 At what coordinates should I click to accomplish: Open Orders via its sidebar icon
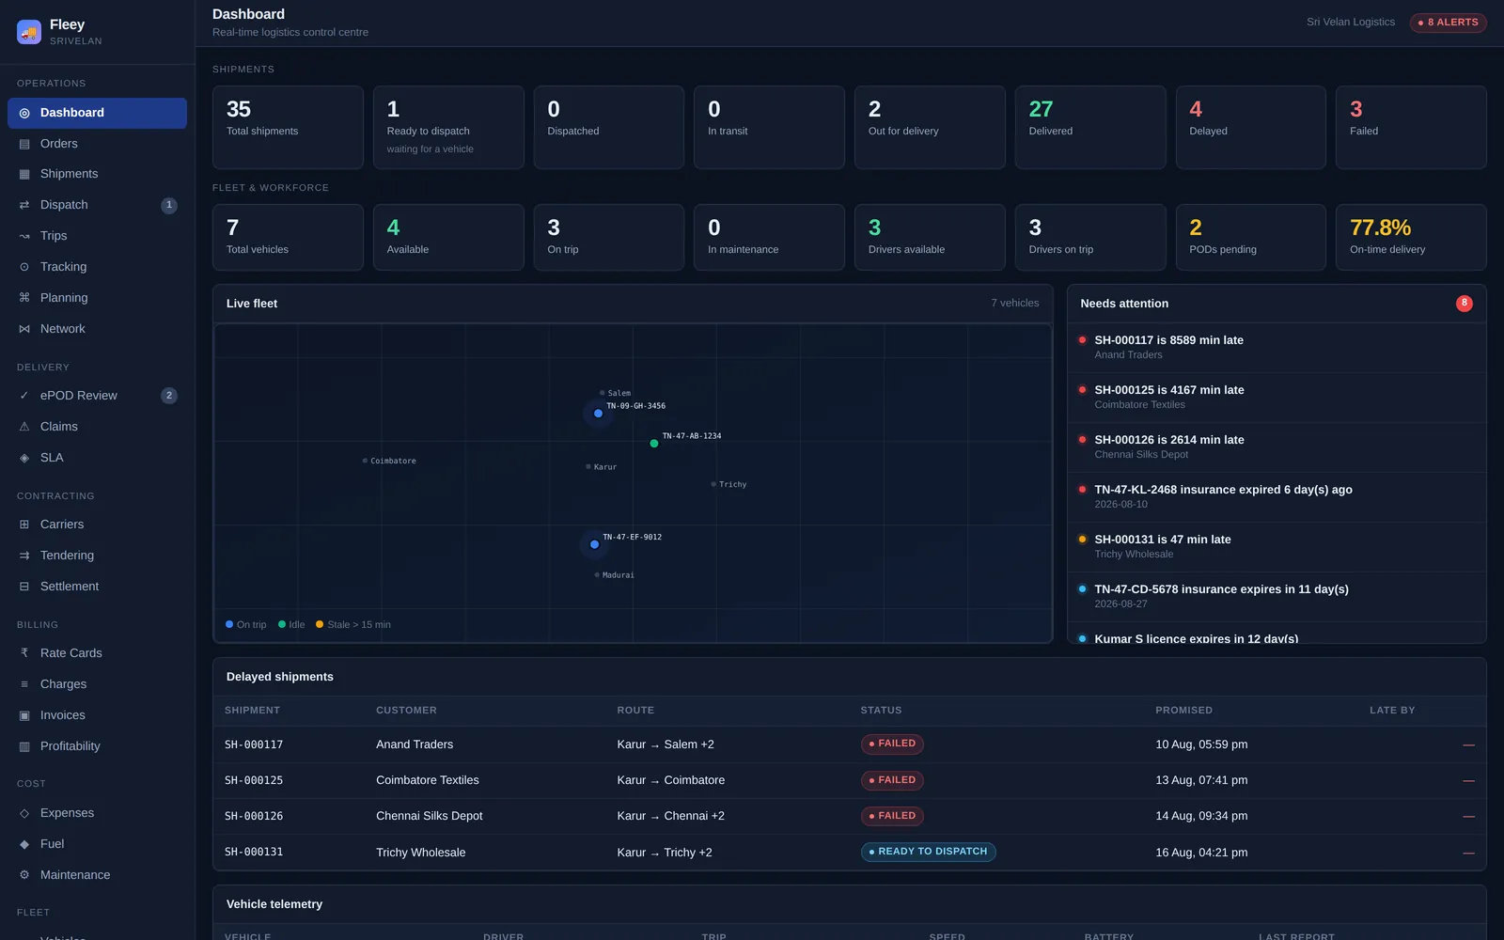click(24, 144)
